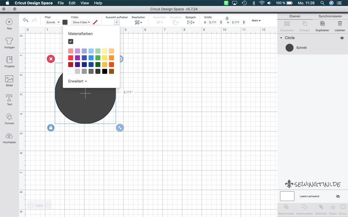Open the Ausrichten align dropdown

click(160, 22)
